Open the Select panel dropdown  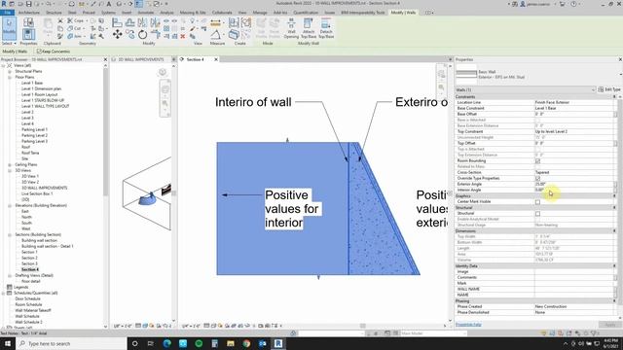9,43
